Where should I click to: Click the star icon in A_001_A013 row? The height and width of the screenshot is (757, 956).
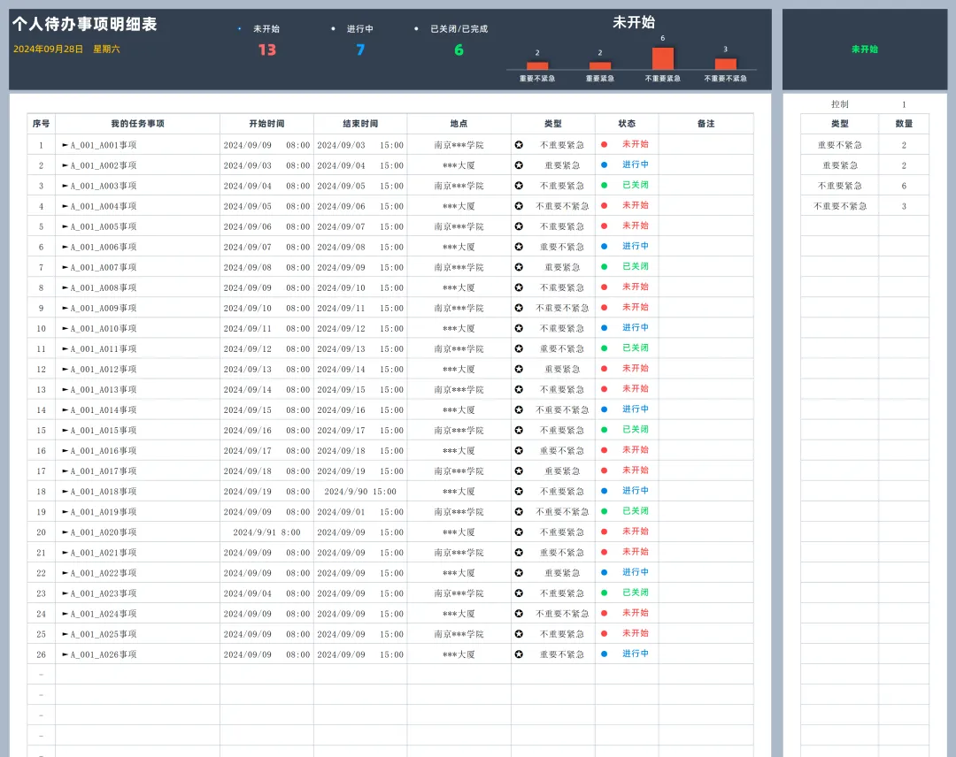point(519,389)
